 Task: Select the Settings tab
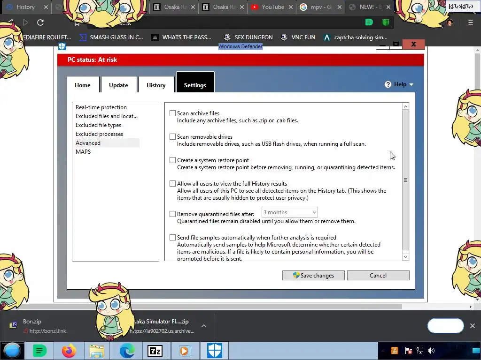click(195, 82)
